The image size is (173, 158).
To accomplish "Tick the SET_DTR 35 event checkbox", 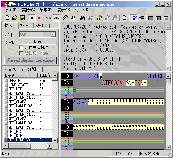I will 6,89.
